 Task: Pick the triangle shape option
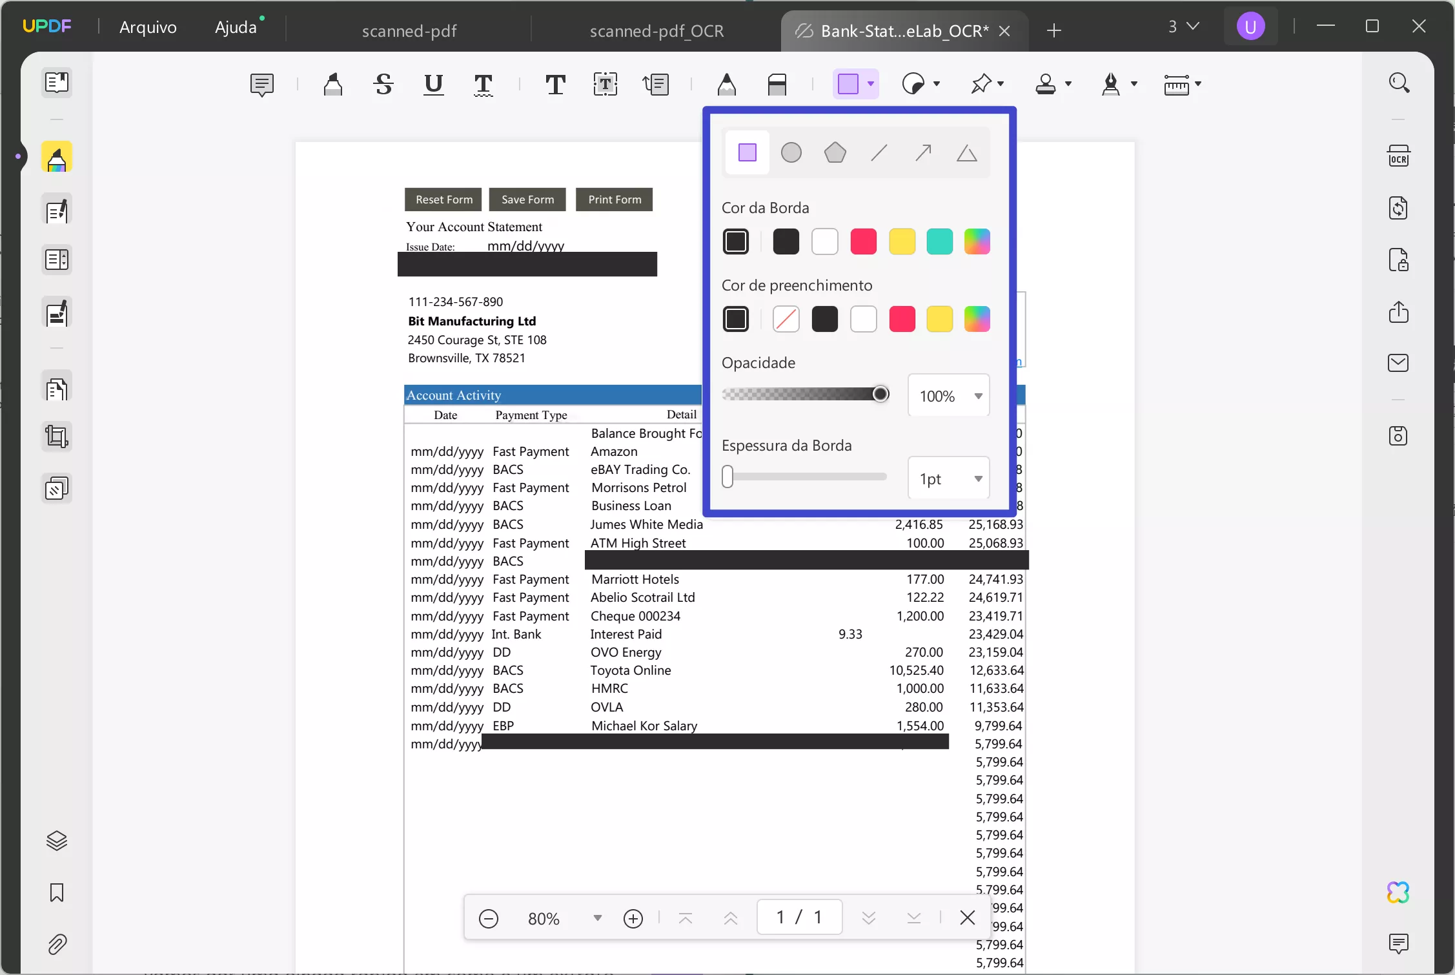(x=966, y=153)
